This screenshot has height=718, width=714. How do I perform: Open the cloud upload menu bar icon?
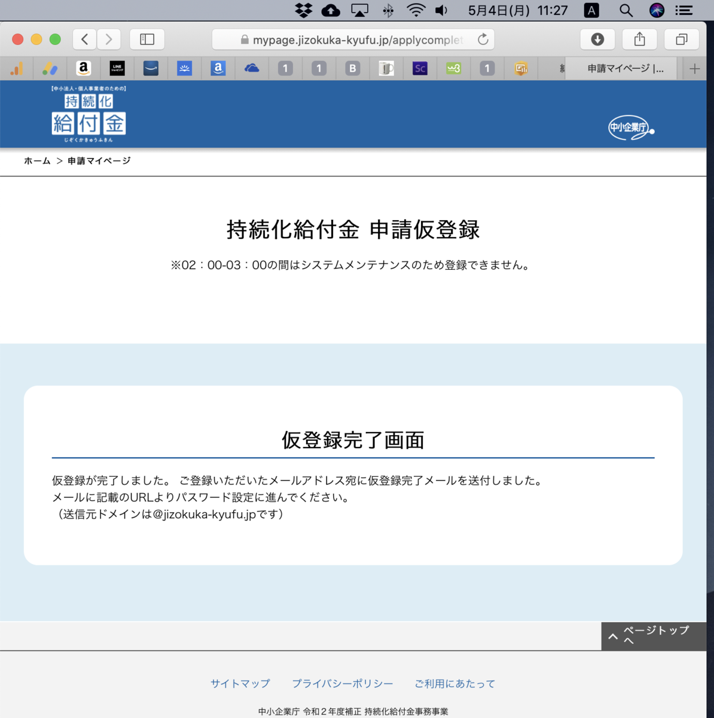(x=331, y=10)
